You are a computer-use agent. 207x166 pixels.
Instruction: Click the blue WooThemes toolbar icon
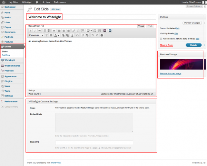point(110,31)
